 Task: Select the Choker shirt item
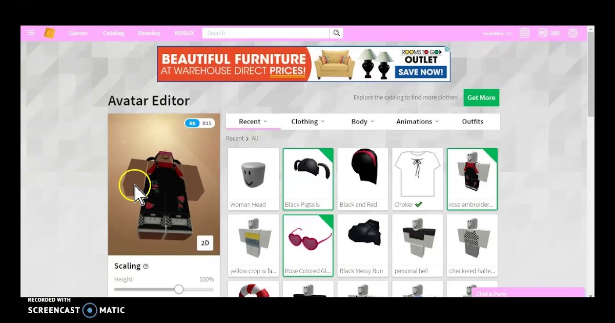(x=418, y=179)
